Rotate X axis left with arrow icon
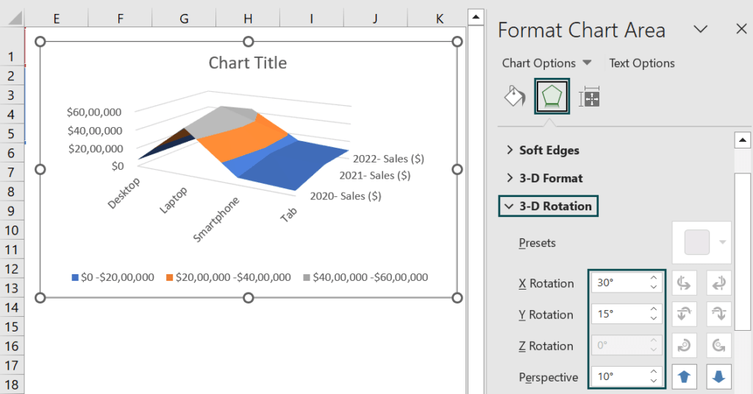753x394 pixels. point(684,283)
